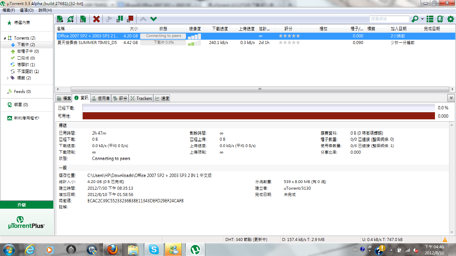Image resolution: width=456 pixels, height=256 pixels.
Task: Switch to the 使用者 tab
Action: pyautogui.click(x=101, y=98)
